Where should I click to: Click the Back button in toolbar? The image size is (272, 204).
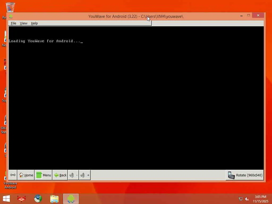click(x=60, y=175)
